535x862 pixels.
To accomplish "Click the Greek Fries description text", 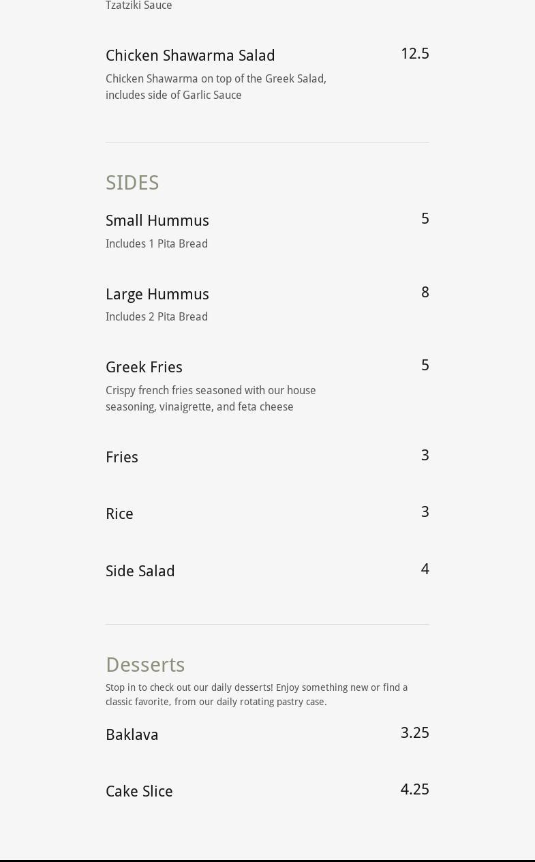I will tap(211, 398).
